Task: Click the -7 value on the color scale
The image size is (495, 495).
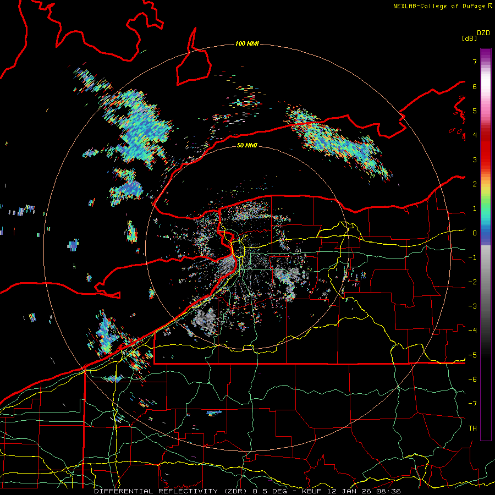Action: 472,404
